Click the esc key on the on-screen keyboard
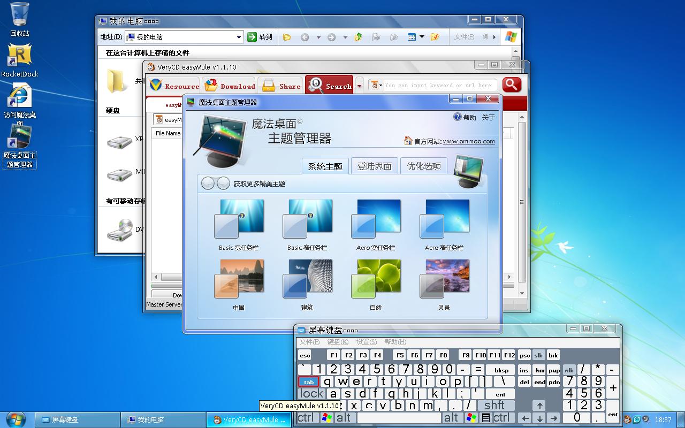685x428 pixels. click(305, 355)
